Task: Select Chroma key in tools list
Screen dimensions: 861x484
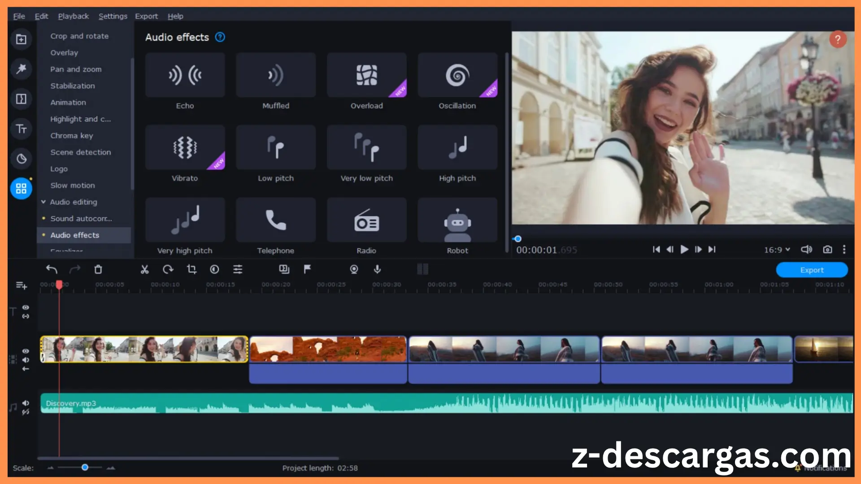Action: pos(72,135)
